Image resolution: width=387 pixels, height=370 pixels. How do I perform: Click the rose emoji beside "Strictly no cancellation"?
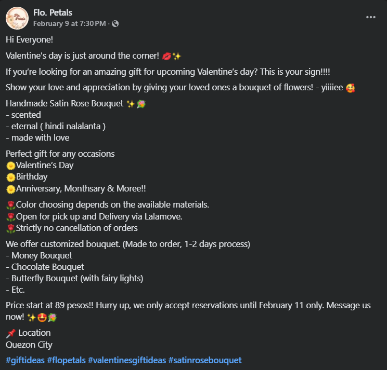tap(10, 228)
